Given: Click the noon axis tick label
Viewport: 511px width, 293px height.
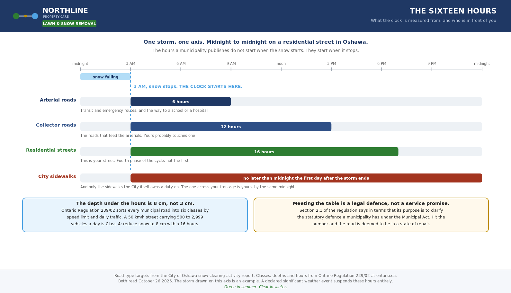Looking at the screenshot, I should (x=281, y=64).
